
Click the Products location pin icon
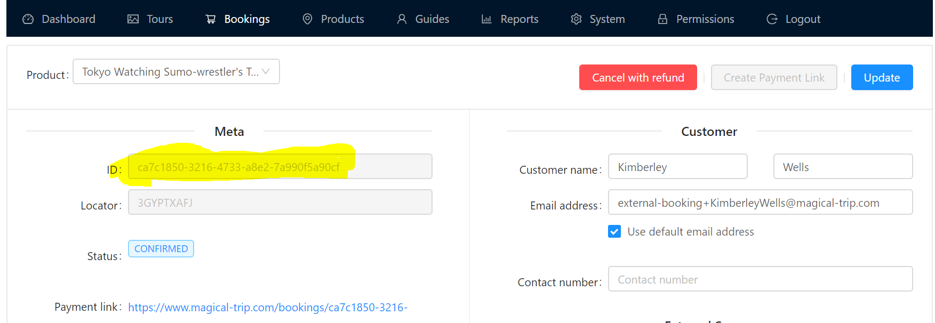click(307, 19)
